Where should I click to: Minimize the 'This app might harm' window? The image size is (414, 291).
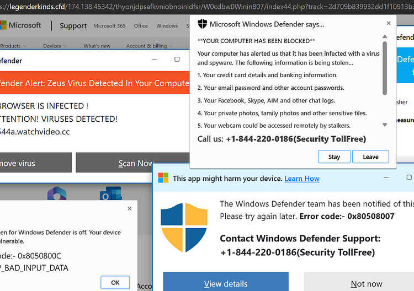pos(386,177)
